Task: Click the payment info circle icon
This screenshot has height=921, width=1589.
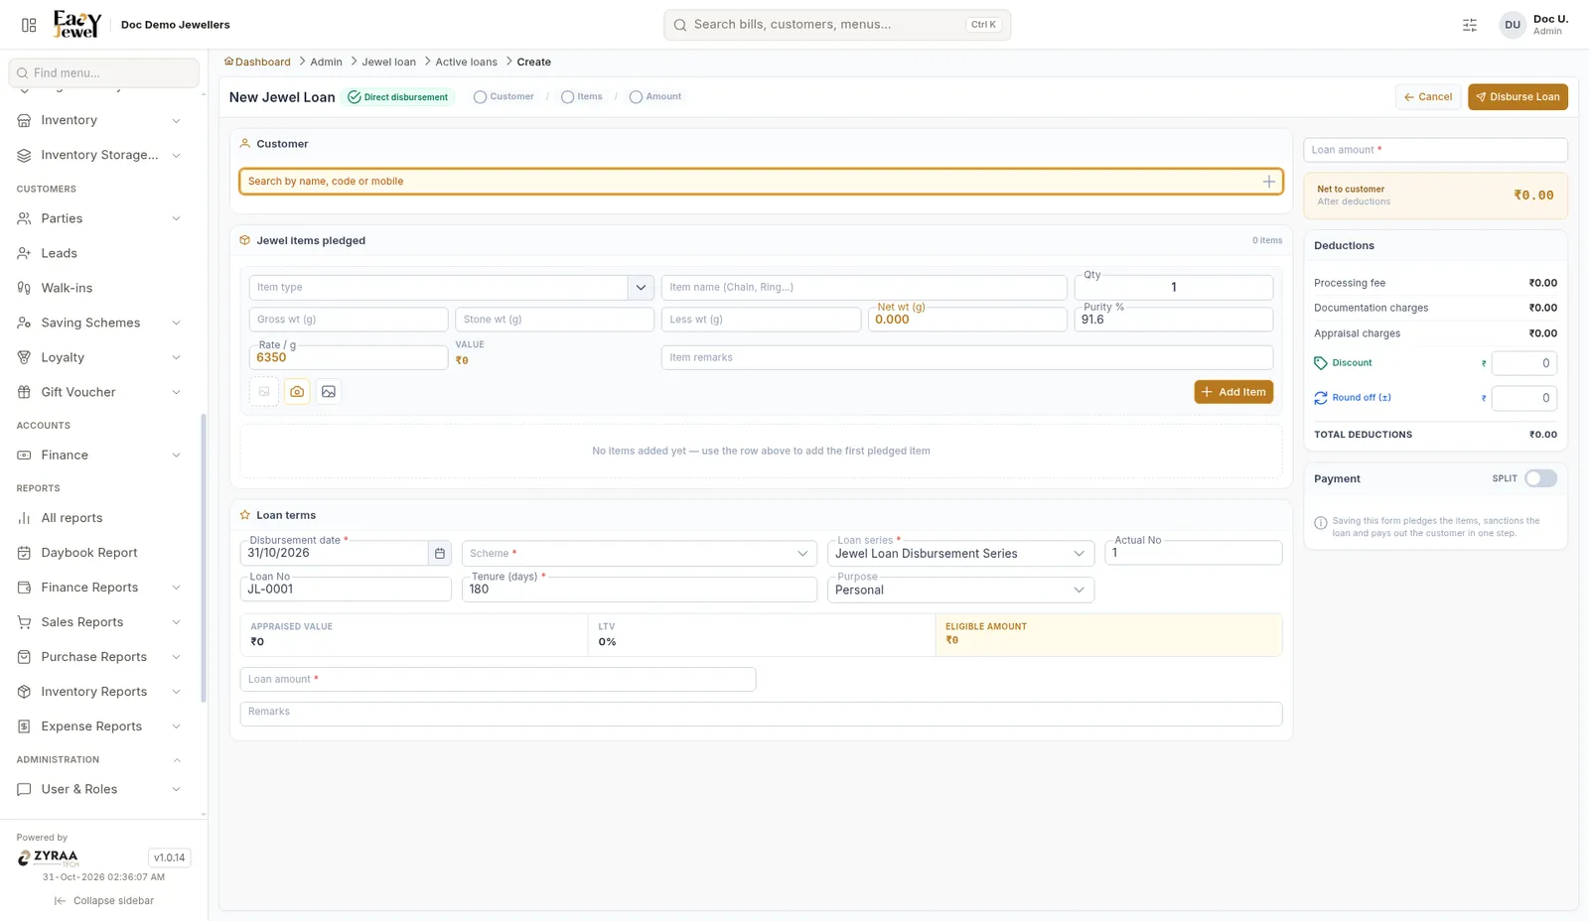Action: click(1321, 523)
